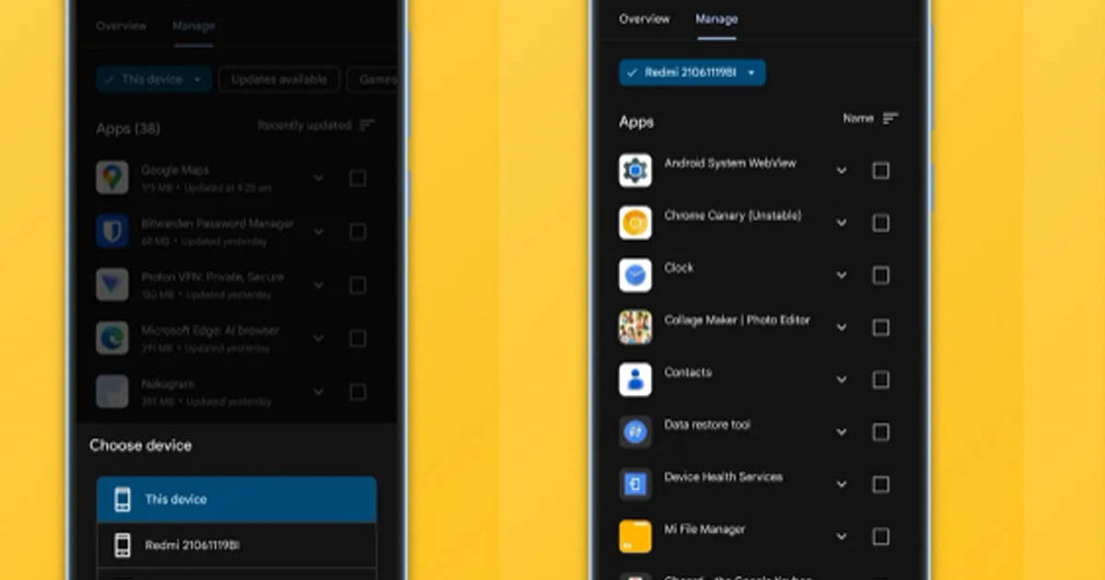Screen dimensions: 1105x580
Task: Open Android System WebView app icon
Action: [x=635, y=170]
